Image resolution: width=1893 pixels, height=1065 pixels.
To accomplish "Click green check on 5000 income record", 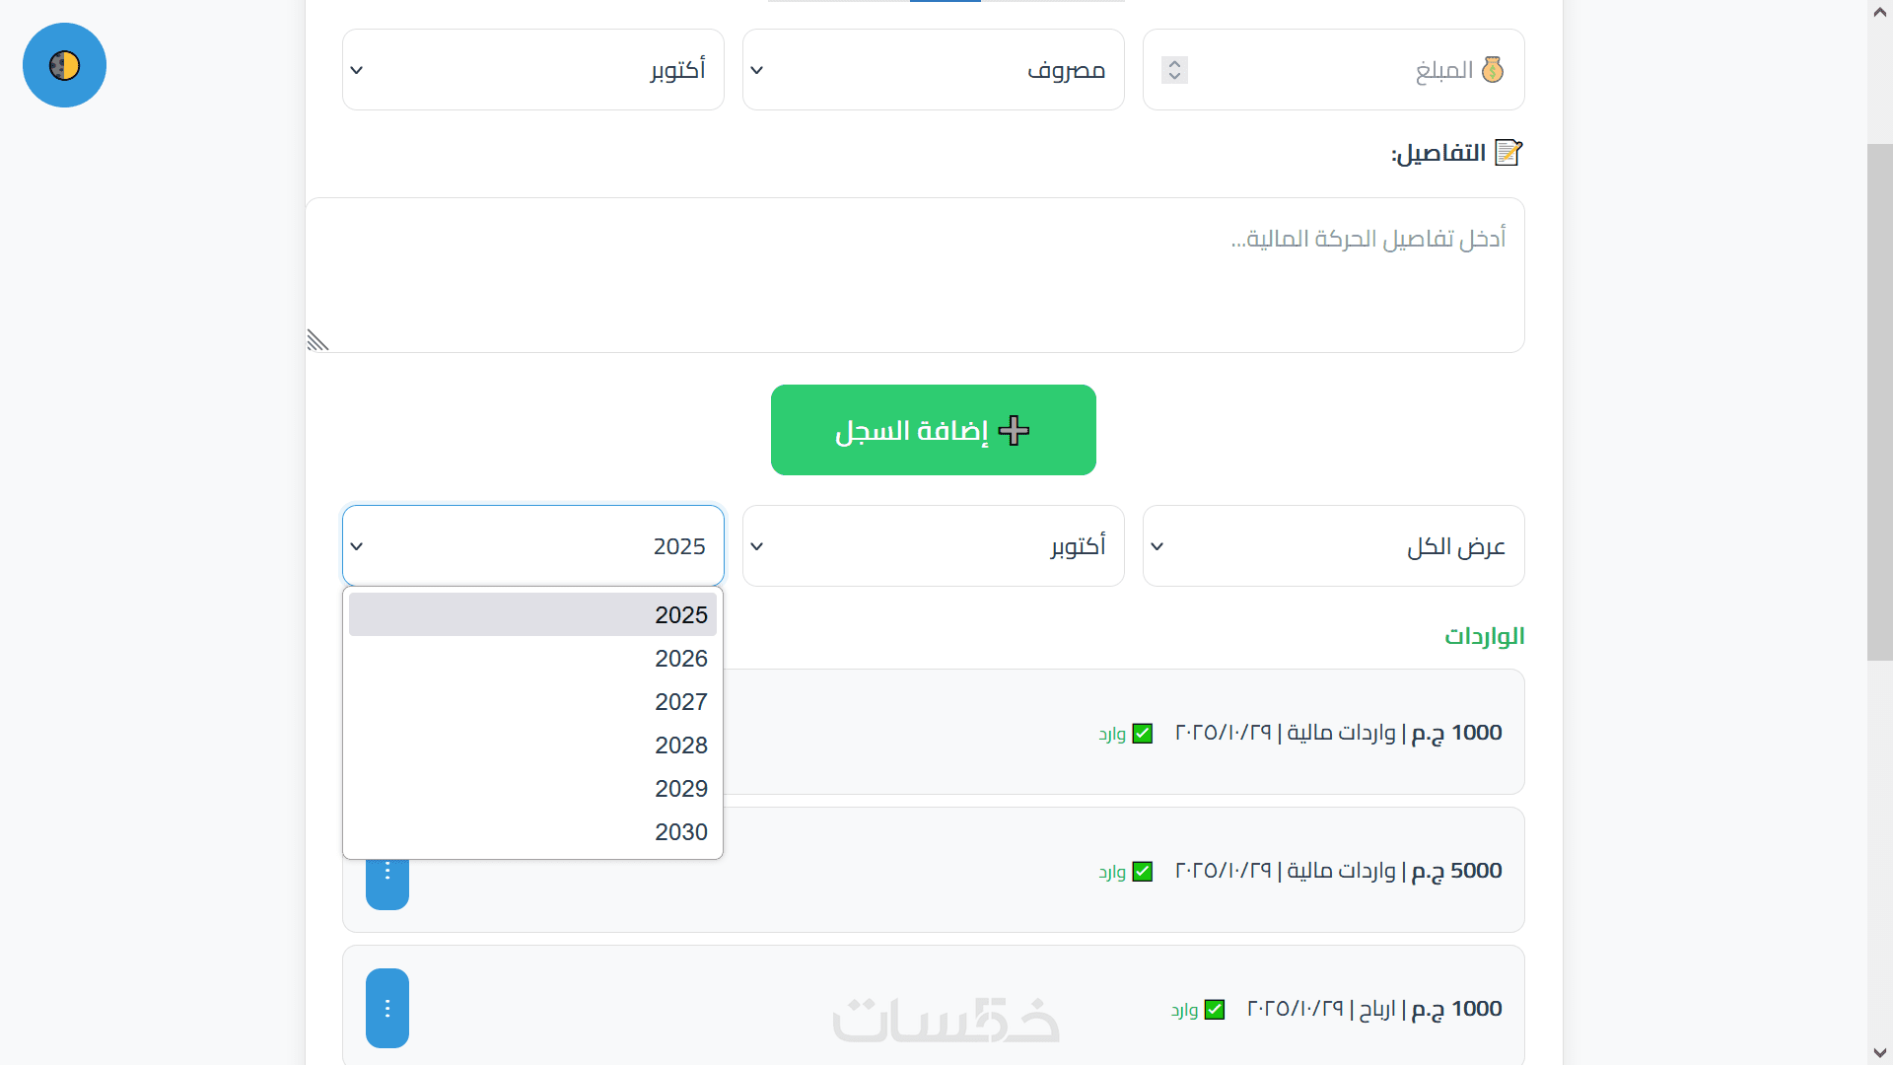I will 1143,872.
